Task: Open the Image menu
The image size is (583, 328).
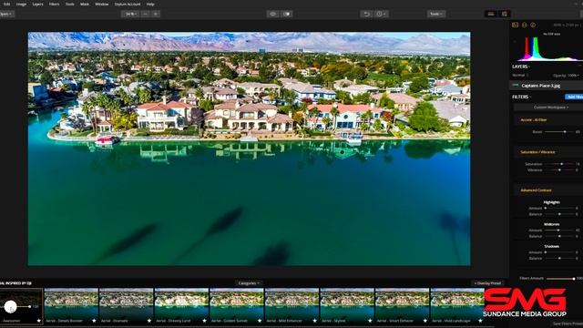Action: [x=21, y=4]
